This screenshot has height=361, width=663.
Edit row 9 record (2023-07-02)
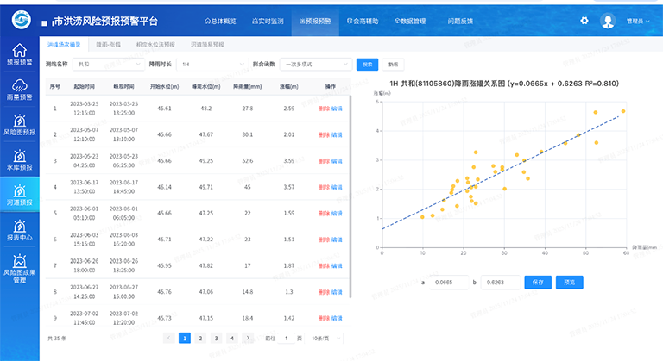(x=337, y=318)
